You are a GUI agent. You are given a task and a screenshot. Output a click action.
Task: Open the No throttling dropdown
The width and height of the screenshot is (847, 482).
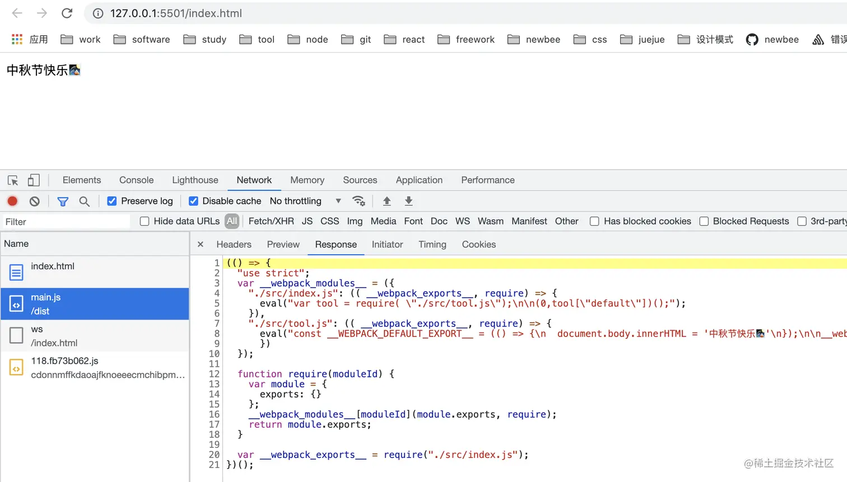pos(305,201)
